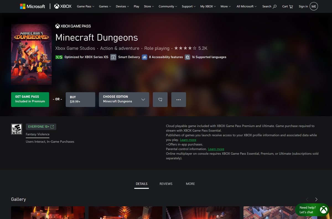Switch to the MORE tab
Screen dimensions: 332x219
pyautogui.click(x=190, y=184)
